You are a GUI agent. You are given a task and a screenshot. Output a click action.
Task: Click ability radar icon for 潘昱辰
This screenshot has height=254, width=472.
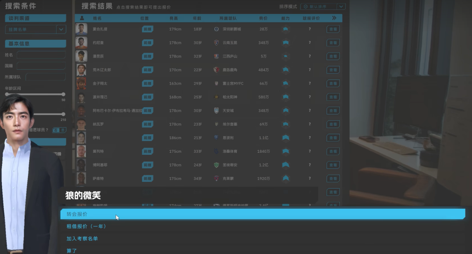(285, 56)
